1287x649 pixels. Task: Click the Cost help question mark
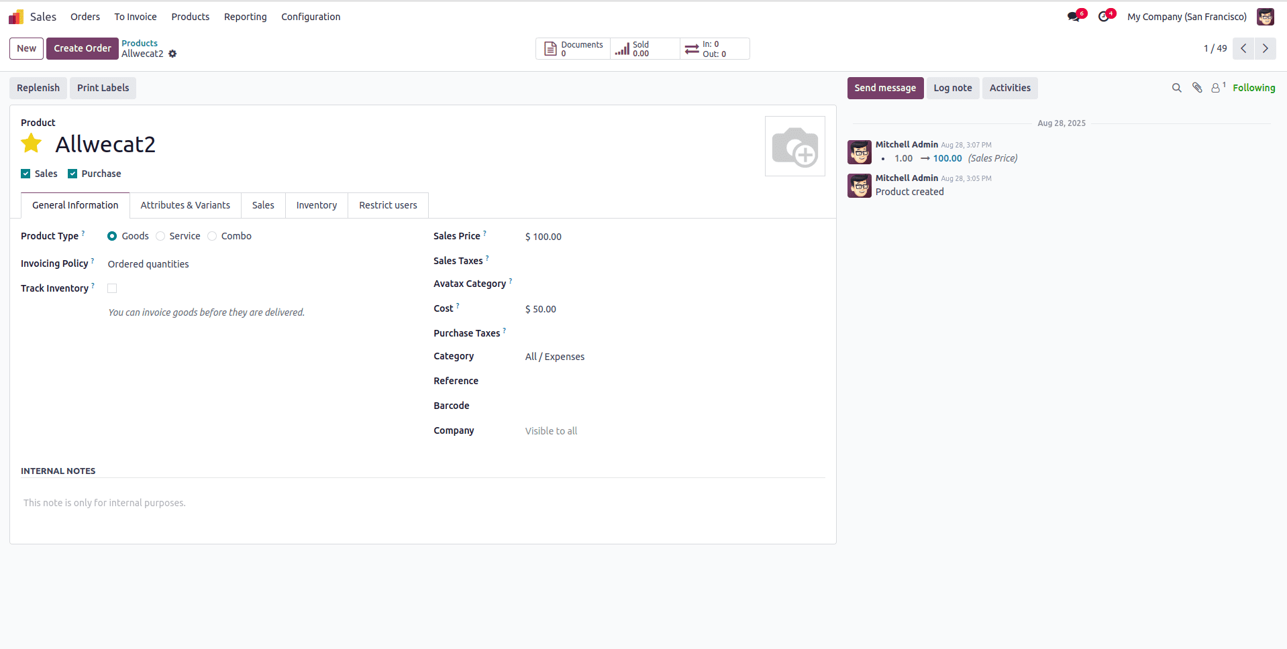click(458, 305)
